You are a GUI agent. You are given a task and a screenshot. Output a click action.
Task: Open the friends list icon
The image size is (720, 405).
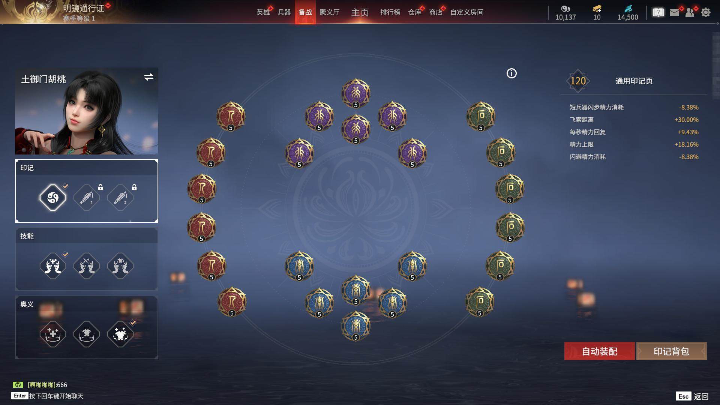[x=690, y=12]
